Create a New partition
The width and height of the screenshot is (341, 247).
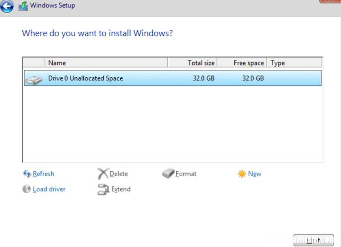pos(255,174)
